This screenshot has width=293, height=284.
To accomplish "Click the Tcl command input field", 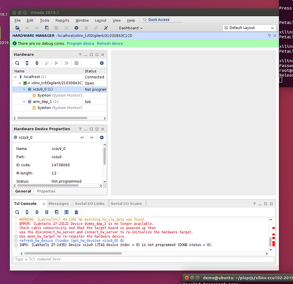I will click(x=143, y=259).
